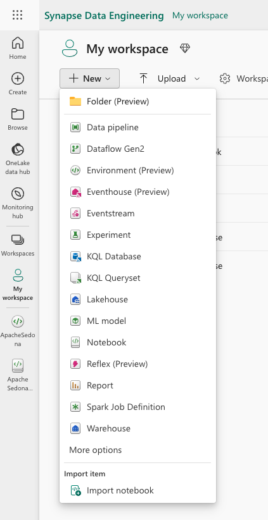Click the Experiment flask icon
The width and height of the screenshot is (268, 520).
75,235
